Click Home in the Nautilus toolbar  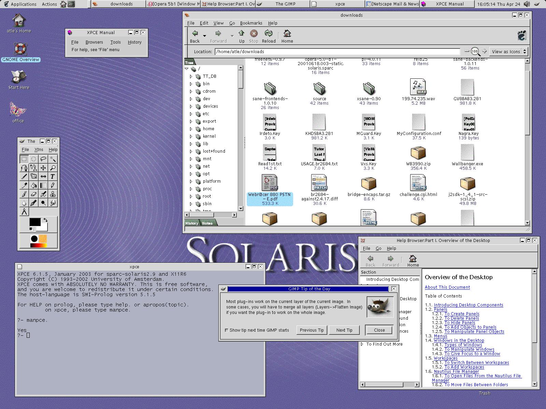tap(287, 37)
